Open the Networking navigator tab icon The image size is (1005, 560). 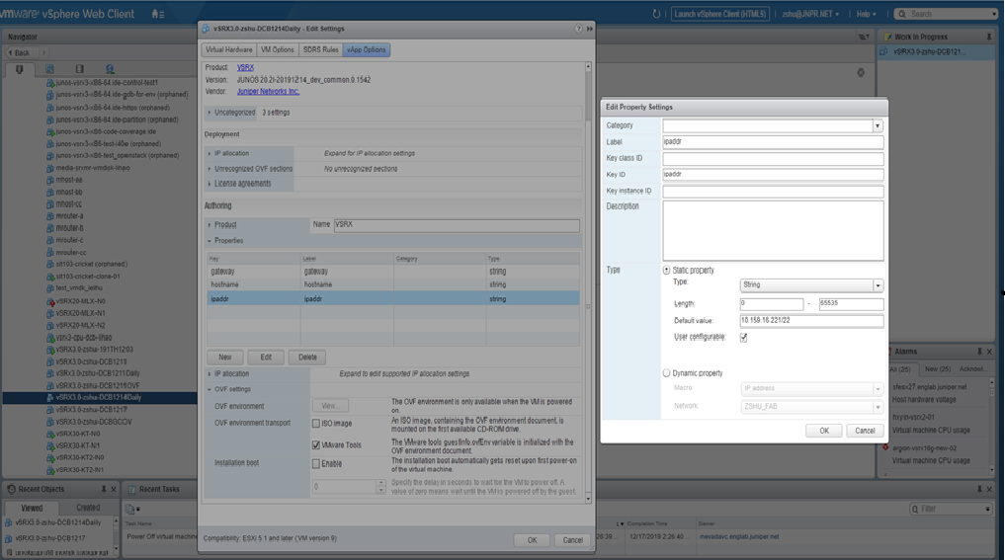coord(110,69)
